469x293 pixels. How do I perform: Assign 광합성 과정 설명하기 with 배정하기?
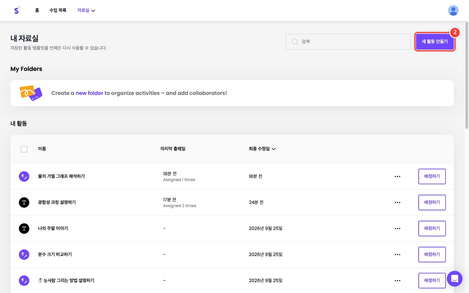pyautogui.click(x=432, y=202)
